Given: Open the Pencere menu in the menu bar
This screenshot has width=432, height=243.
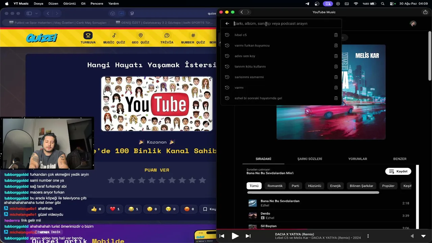Looking at the screenshot, I should pyautogui.click(x=97, y=4).
